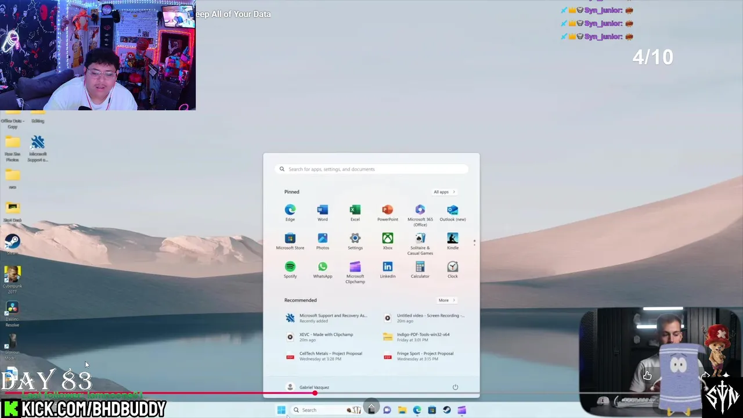Open File Explorer from the taskbar
This screenshot has height=418, width=743.
(402, 410)
